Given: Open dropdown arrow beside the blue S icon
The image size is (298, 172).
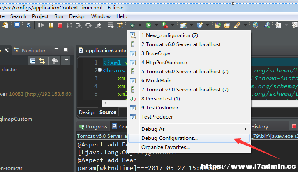Looking at the screenshot, I should coord(208,25).
